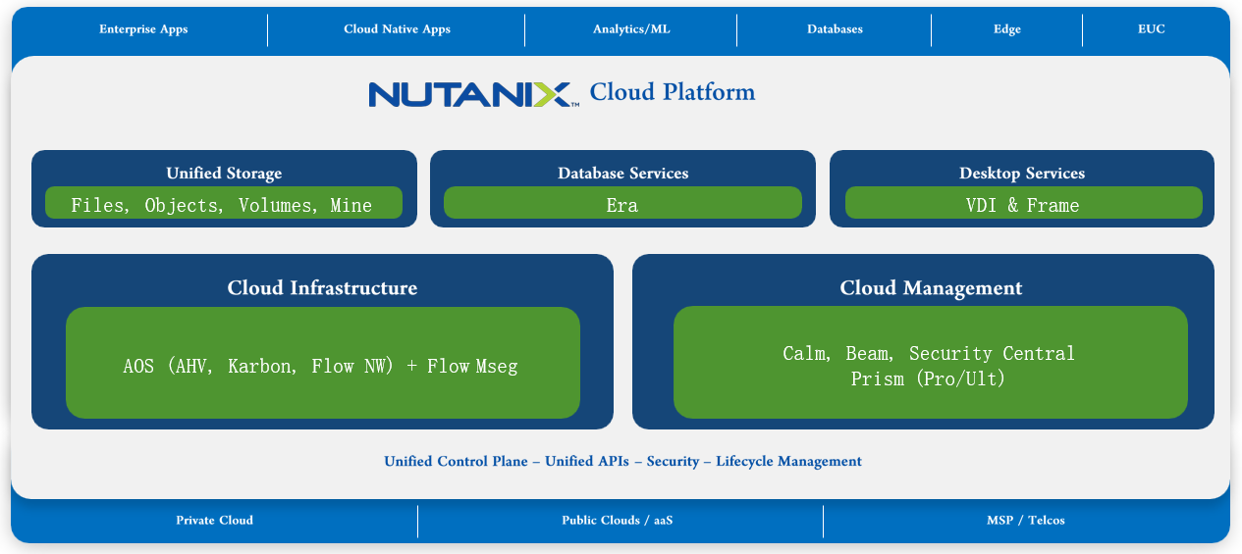This screenshot has height=554, width=1242.
Task: Click the Desktop Services heading
Action: pos(1022,174)
